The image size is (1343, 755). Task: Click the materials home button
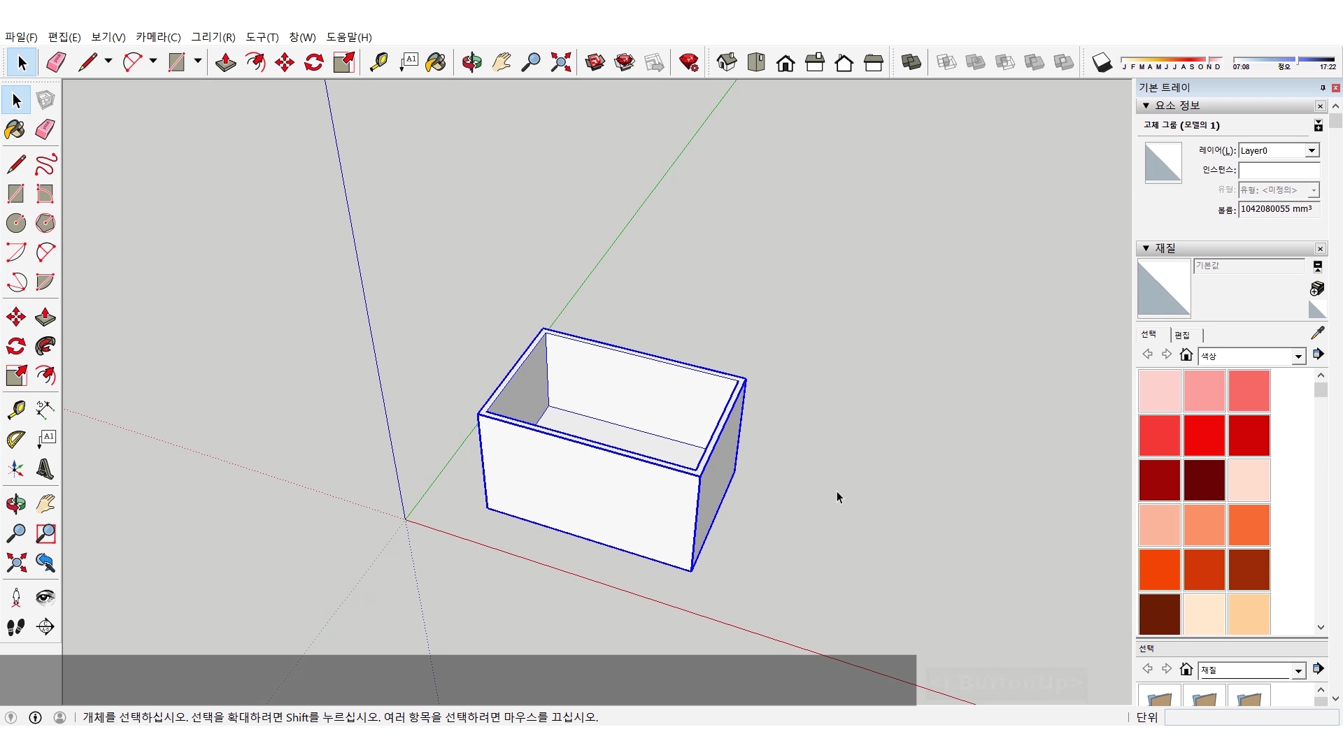pyautogui.click(x=1186, y=355)
